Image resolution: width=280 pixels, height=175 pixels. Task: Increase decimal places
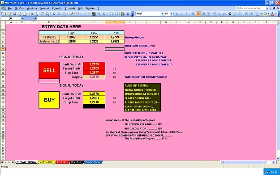pyautogui.click(x=235, y=14)
